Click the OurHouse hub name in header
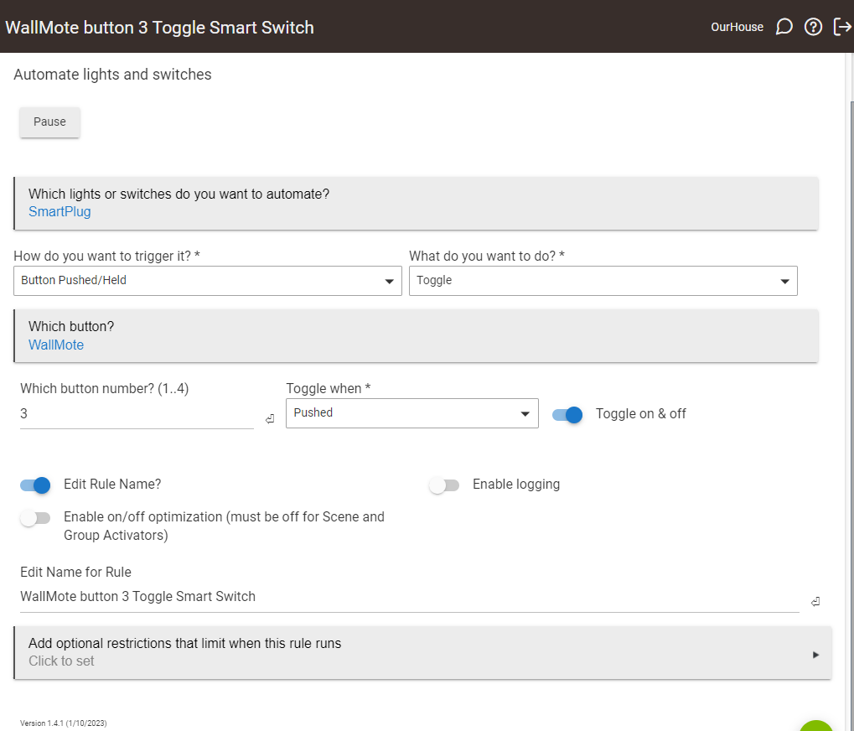854x731 pixels. (x=737, y=27)
